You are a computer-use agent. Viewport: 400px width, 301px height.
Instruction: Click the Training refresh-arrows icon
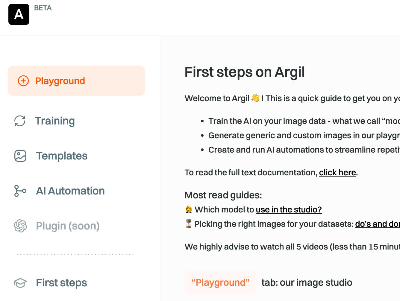(x=20, y=121)
